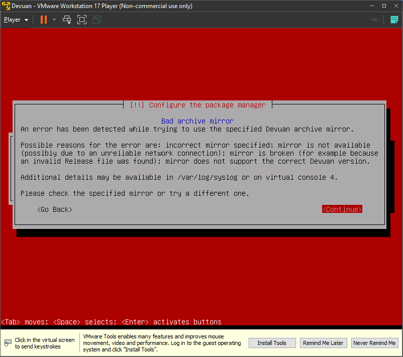Image resolution: width=403 pixels, height=357 pixels.
Task: Click 'Click in the virtual screen' hint text
Action: point(44,343)
